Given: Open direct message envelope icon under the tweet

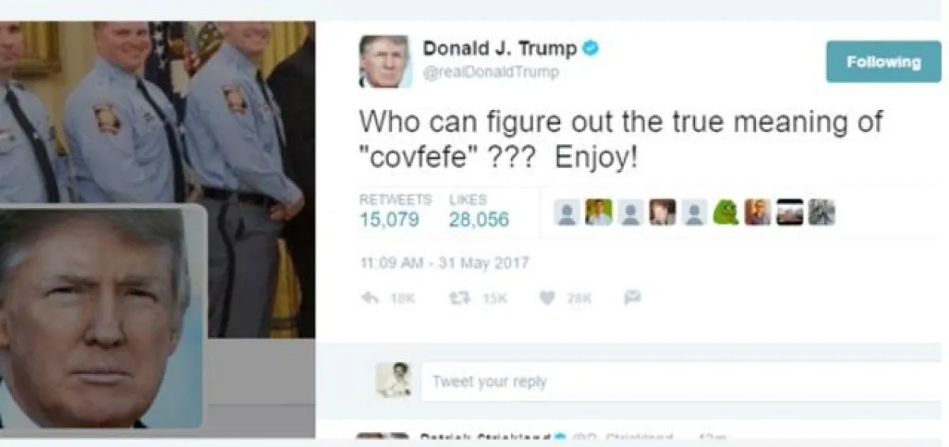Looking at the screenshot, I should [x=632, y=298].
